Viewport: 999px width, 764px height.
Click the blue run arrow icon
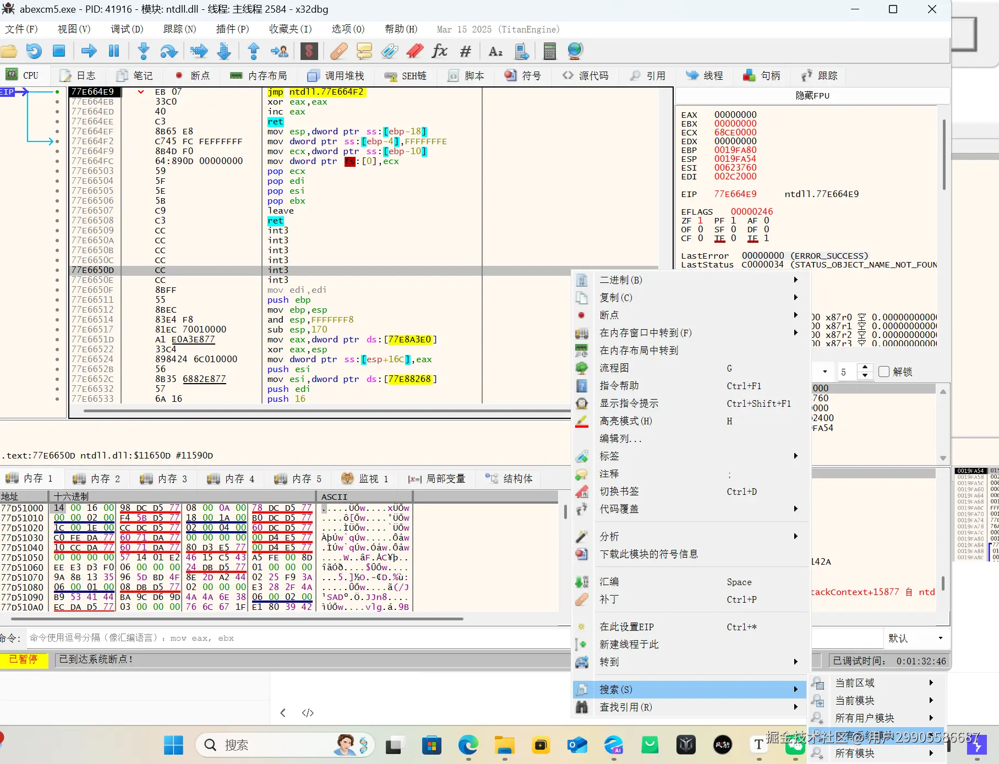(89, 51)
